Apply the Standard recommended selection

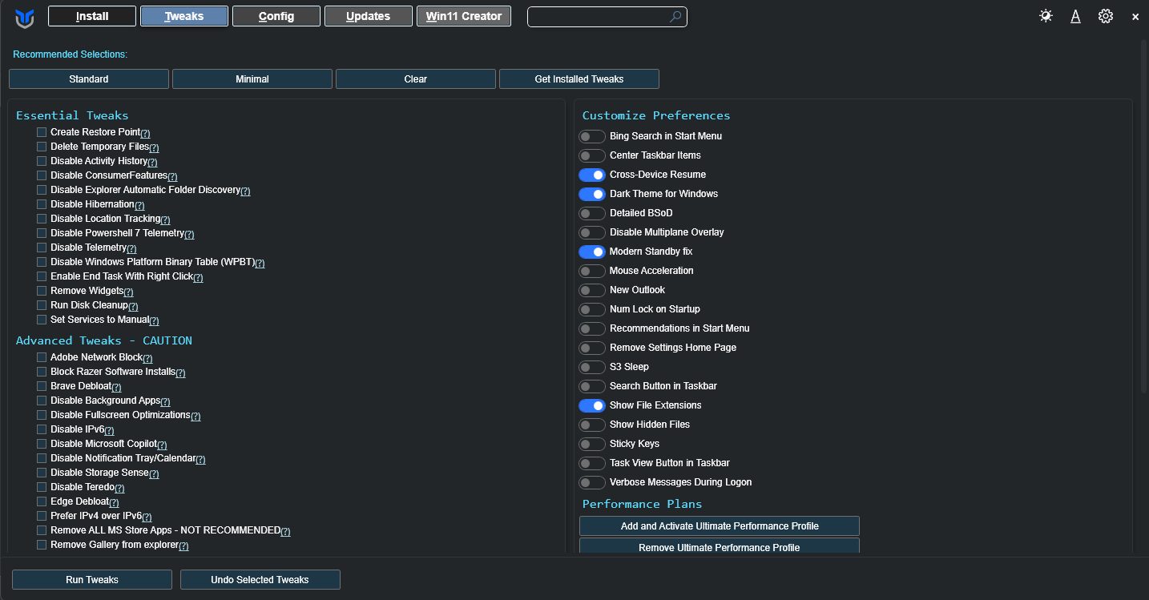[x=89, y=79]
